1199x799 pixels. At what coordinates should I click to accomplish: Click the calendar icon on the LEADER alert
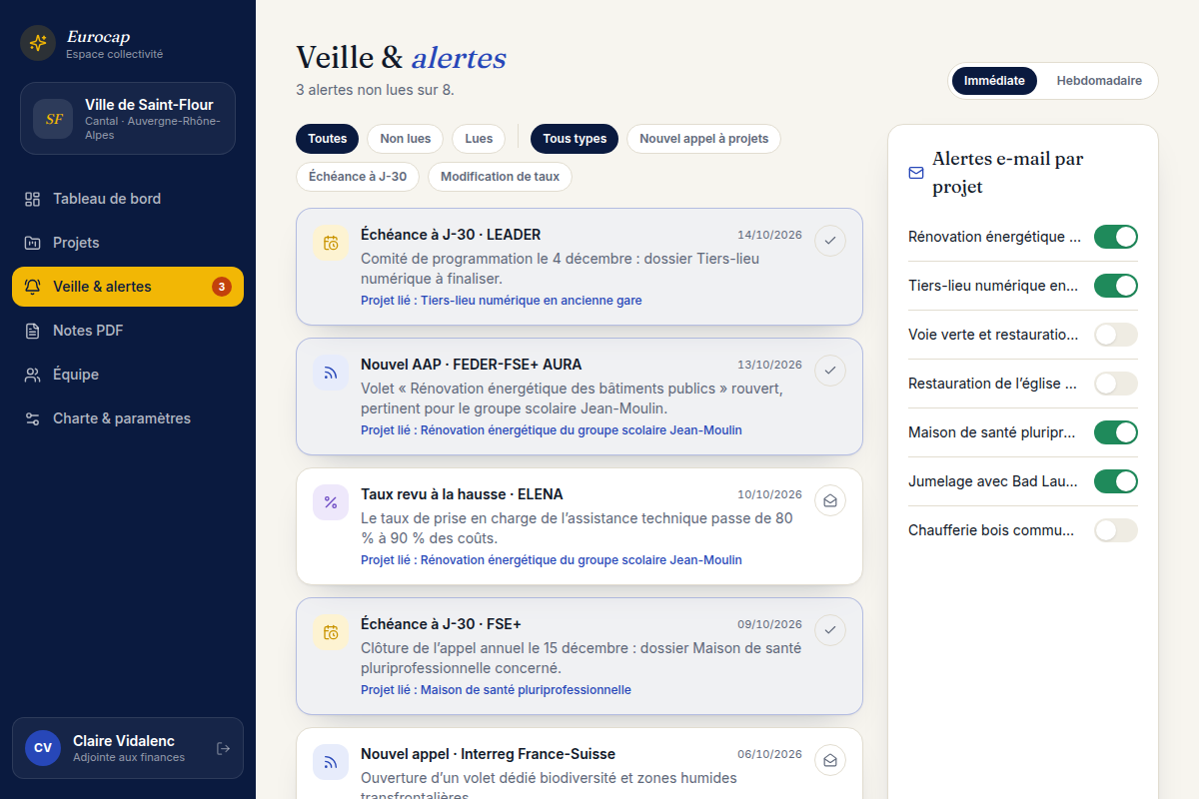331,243
